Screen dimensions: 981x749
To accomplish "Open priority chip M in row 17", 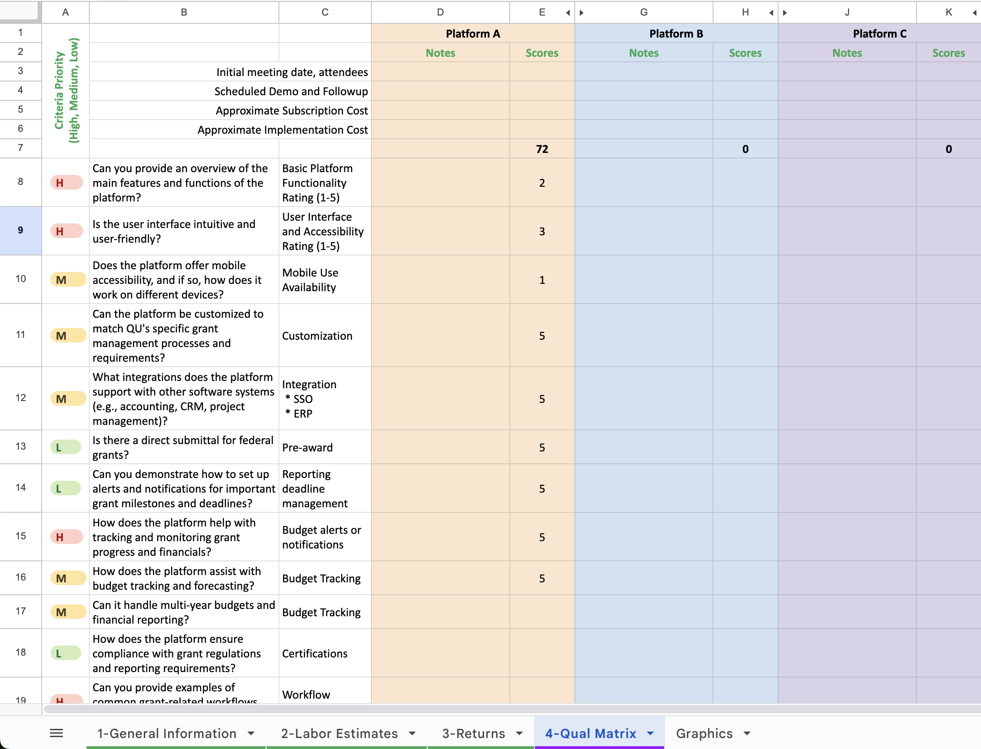I will tap(68, 612).
